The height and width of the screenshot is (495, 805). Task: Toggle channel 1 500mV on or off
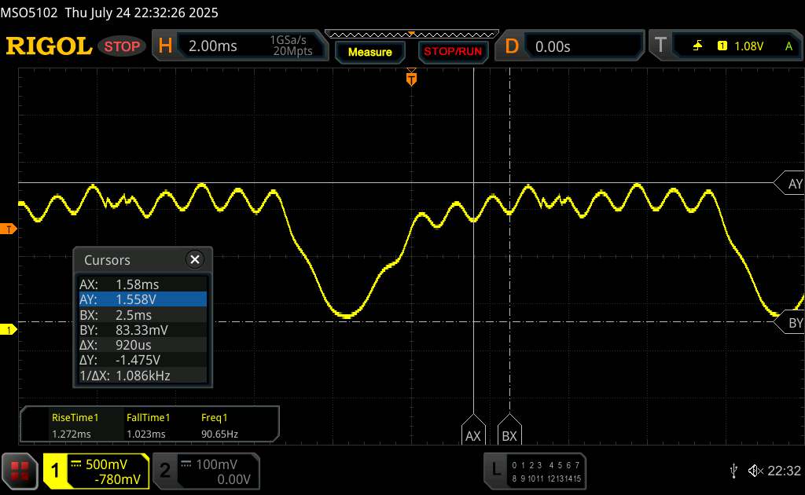click(96, 471)
